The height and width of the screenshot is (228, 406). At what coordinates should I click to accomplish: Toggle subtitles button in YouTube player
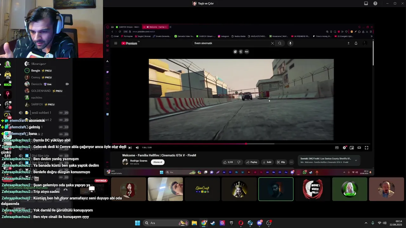coord(337,148)
